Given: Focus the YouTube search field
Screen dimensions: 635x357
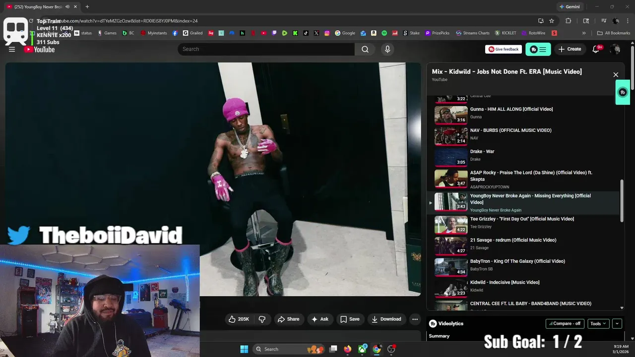Looking at the screenshot, I should [266, 49].
